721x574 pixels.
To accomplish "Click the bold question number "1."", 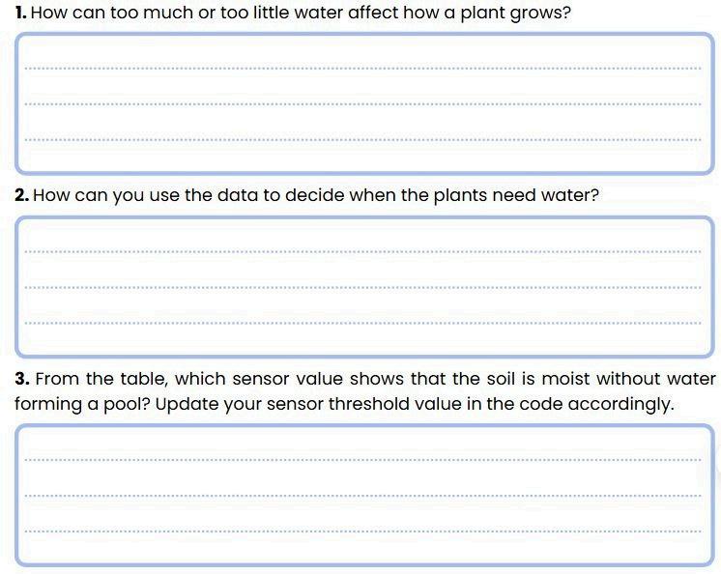I will (x=21, y=14).
